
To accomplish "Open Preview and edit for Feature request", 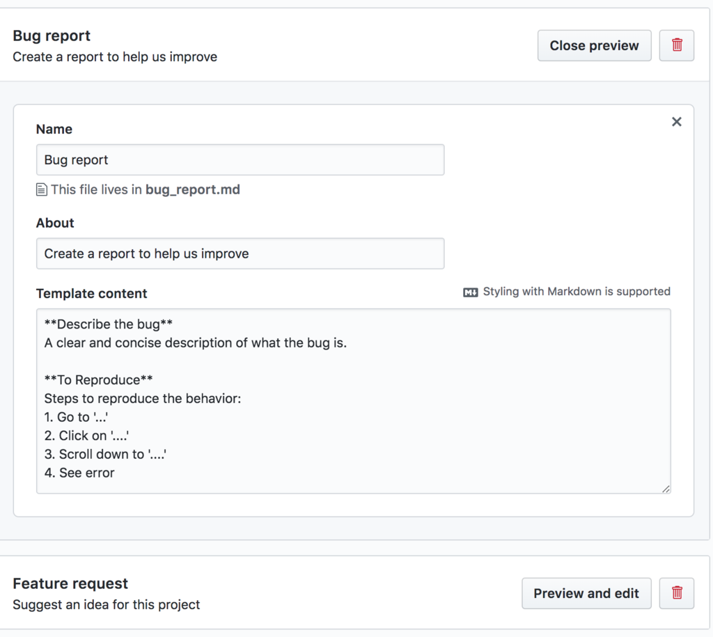I will pos(586,593).
